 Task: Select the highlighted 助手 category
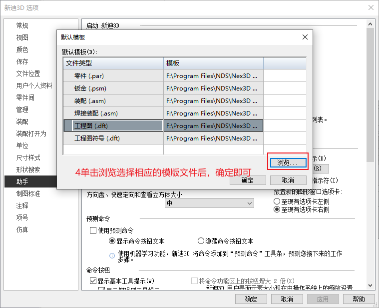30,181
